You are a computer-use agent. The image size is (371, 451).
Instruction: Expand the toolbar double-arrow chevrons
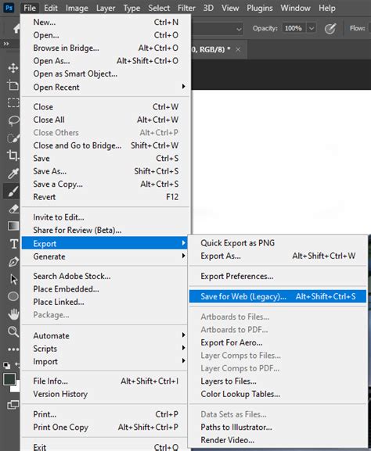tap(6, 44)
